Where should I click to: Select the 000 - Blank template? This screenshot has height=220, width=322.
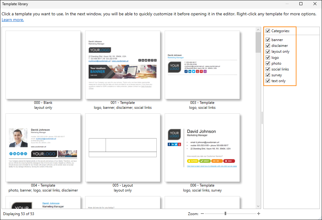pyautogui.click(x=43, y=65)
